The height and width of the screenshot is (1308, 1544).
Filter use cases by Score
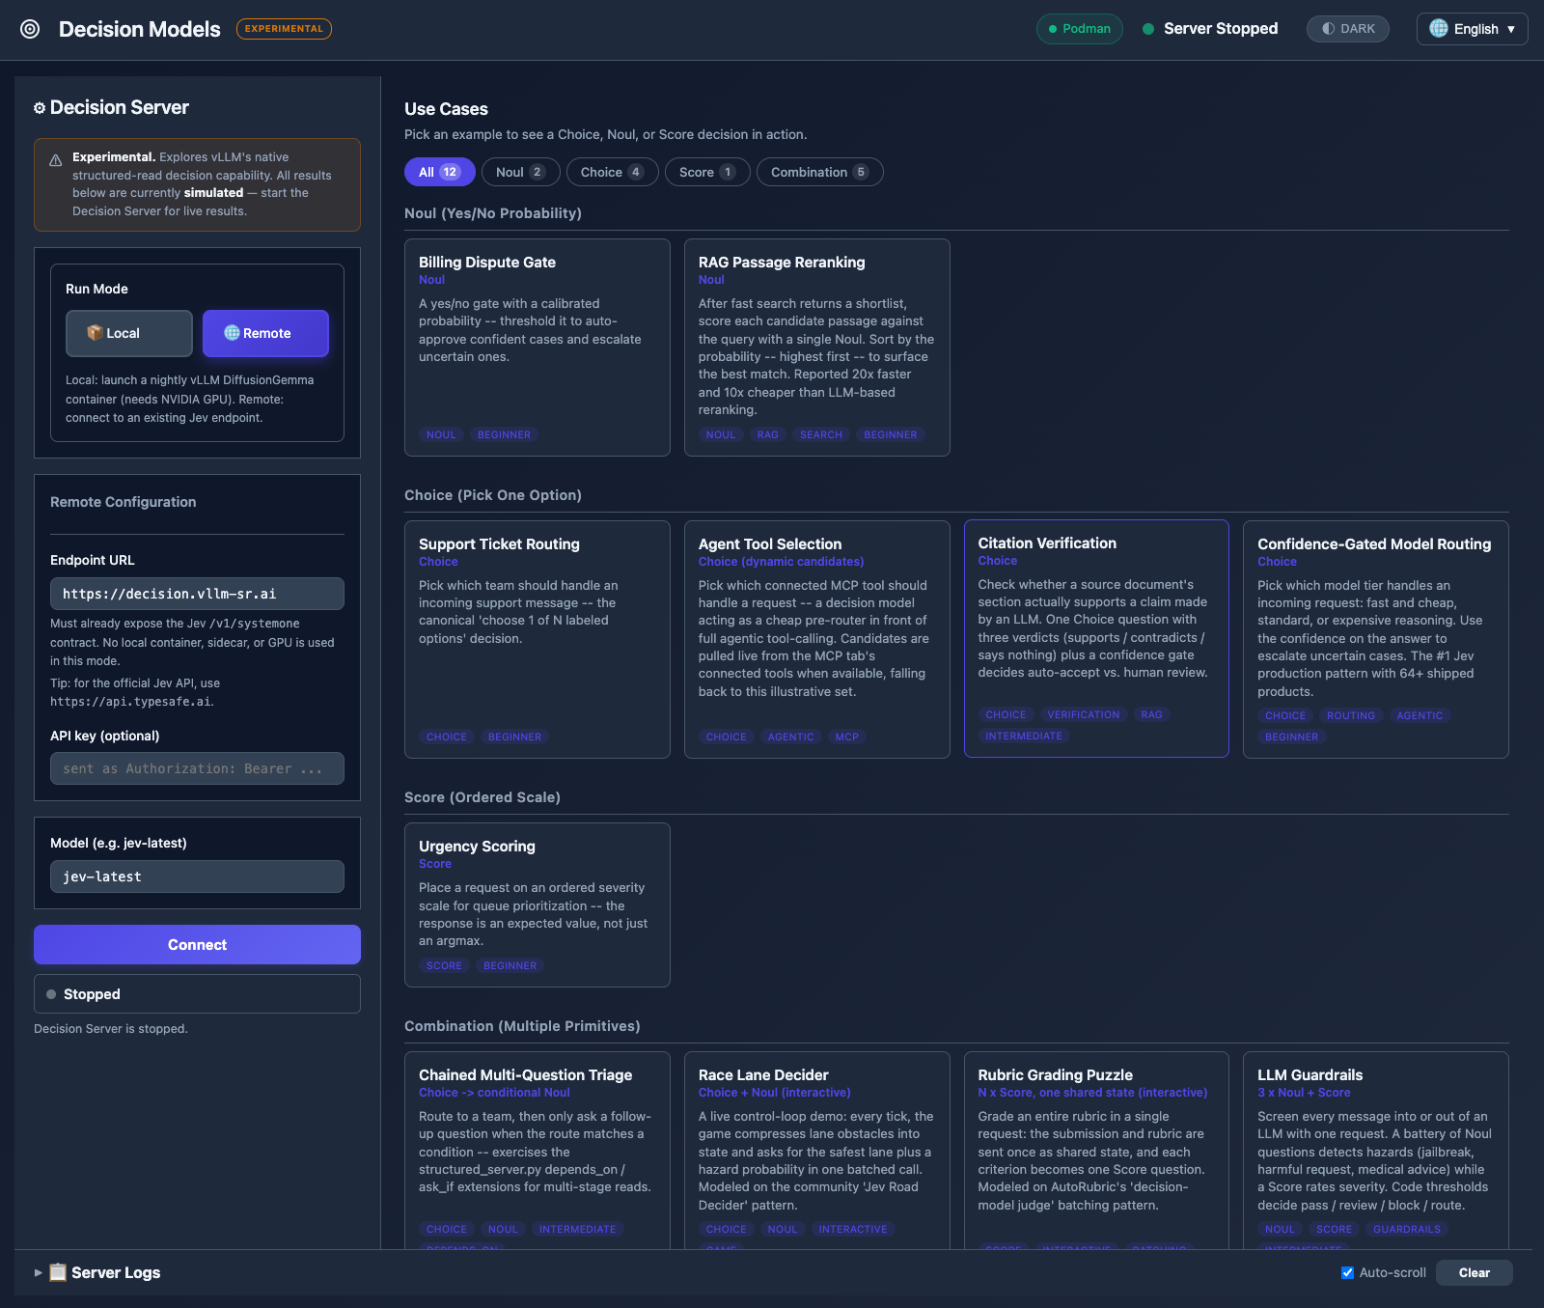pyautogui.click(x=707, y=172)
